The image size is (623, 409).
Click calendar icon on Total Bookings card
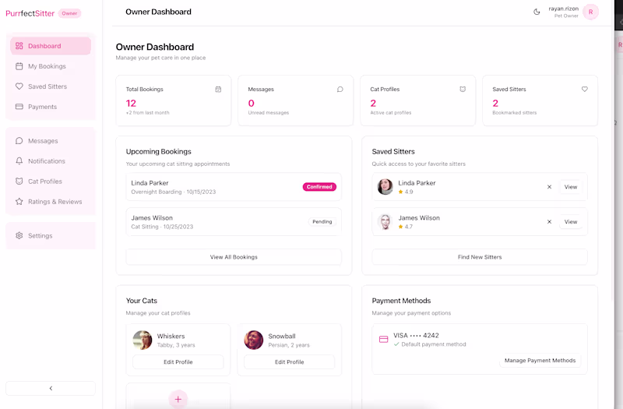click(x=218, y=90)
